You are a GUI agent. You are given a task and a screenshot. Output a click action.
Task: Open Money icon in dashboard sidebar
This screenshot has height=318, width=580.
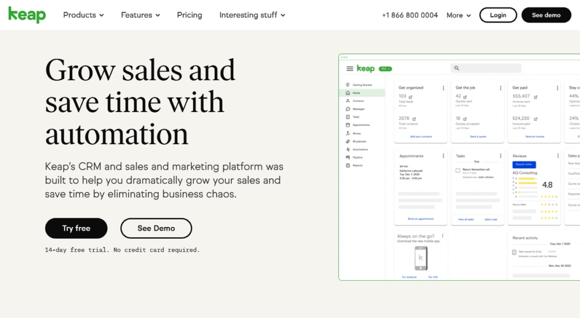tap(348, 134)
